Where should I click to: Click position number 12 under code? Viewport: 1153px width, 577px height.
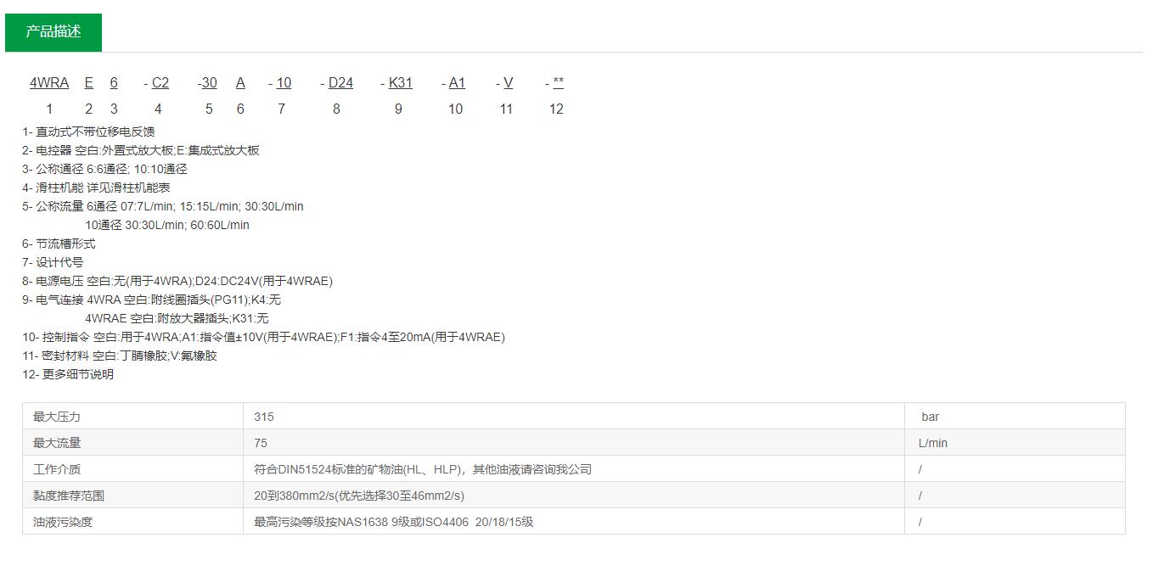[556, 109]
